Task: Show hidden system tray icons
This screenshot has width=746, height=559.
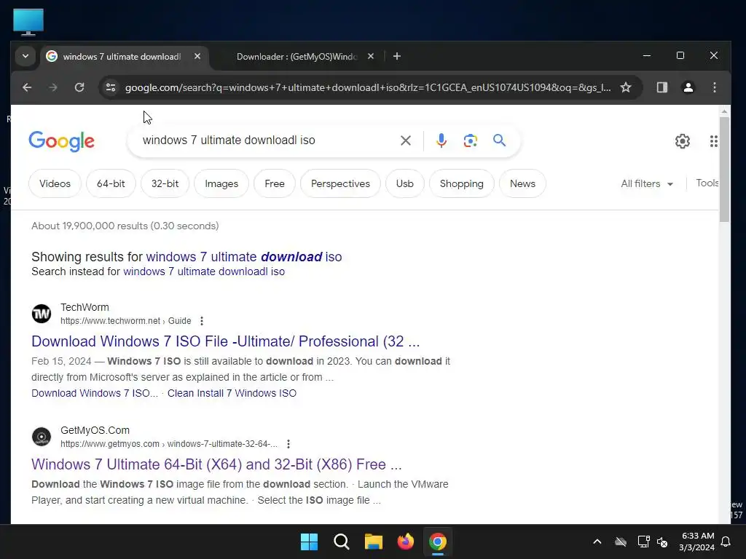Action: click(x=597, y=542)
